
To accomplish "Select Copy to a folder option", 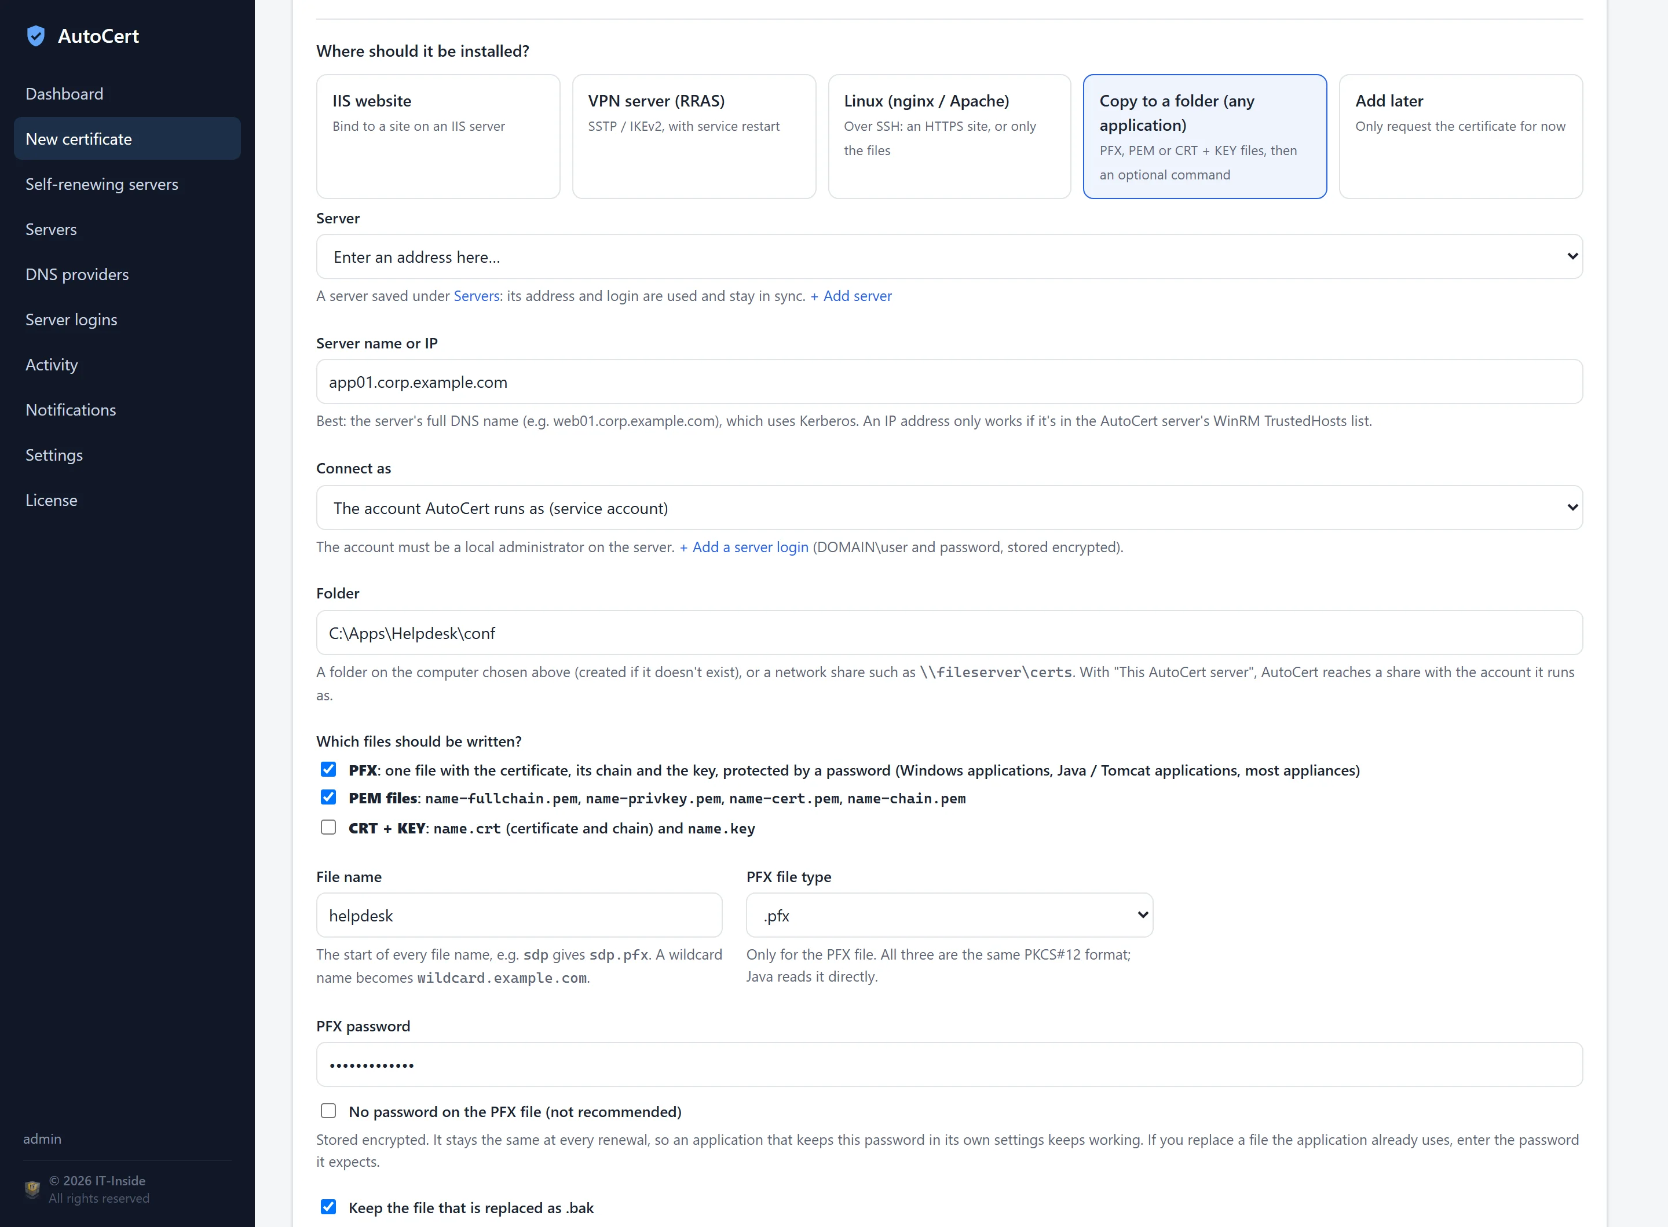I will pos(1205,137).
